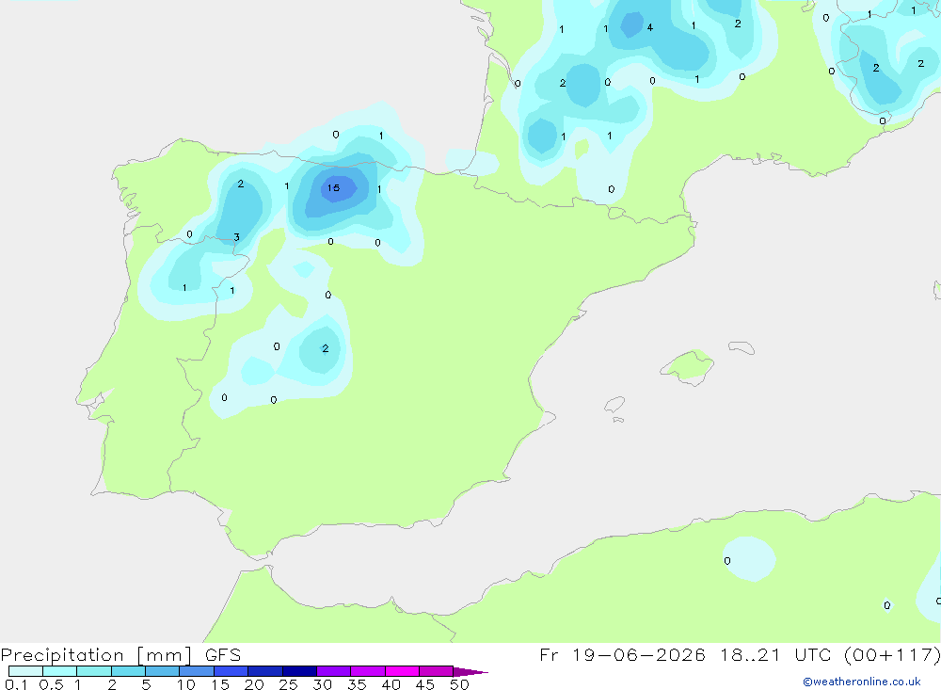The height and width of the screenshot is (690, 941).
Task: Select the 15–20 mm blue legend swatch
Action: click(x=231, y=671)
